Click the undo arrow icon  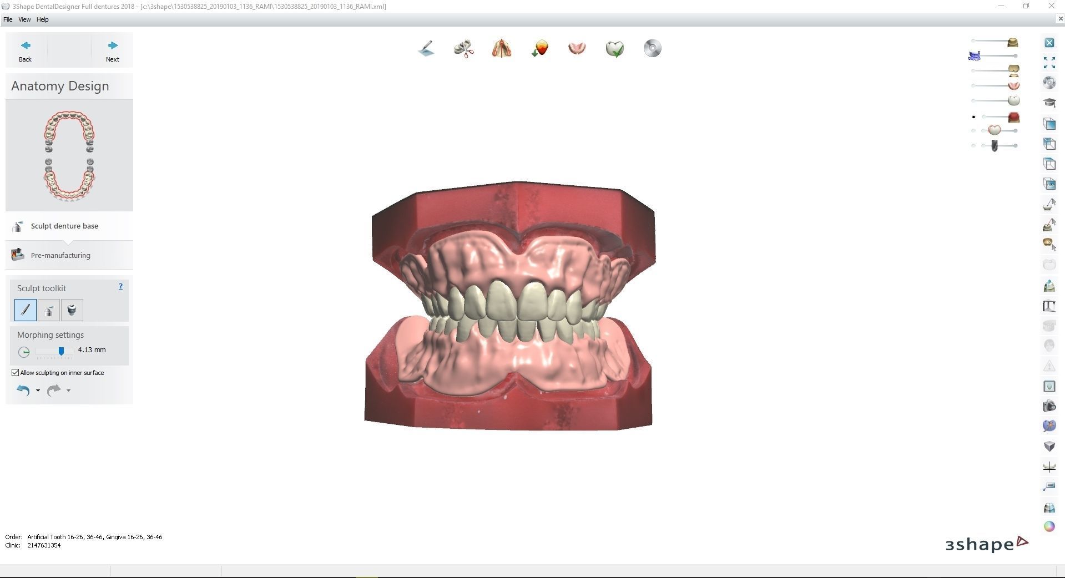pyautogui.click(x=23, y=391)
